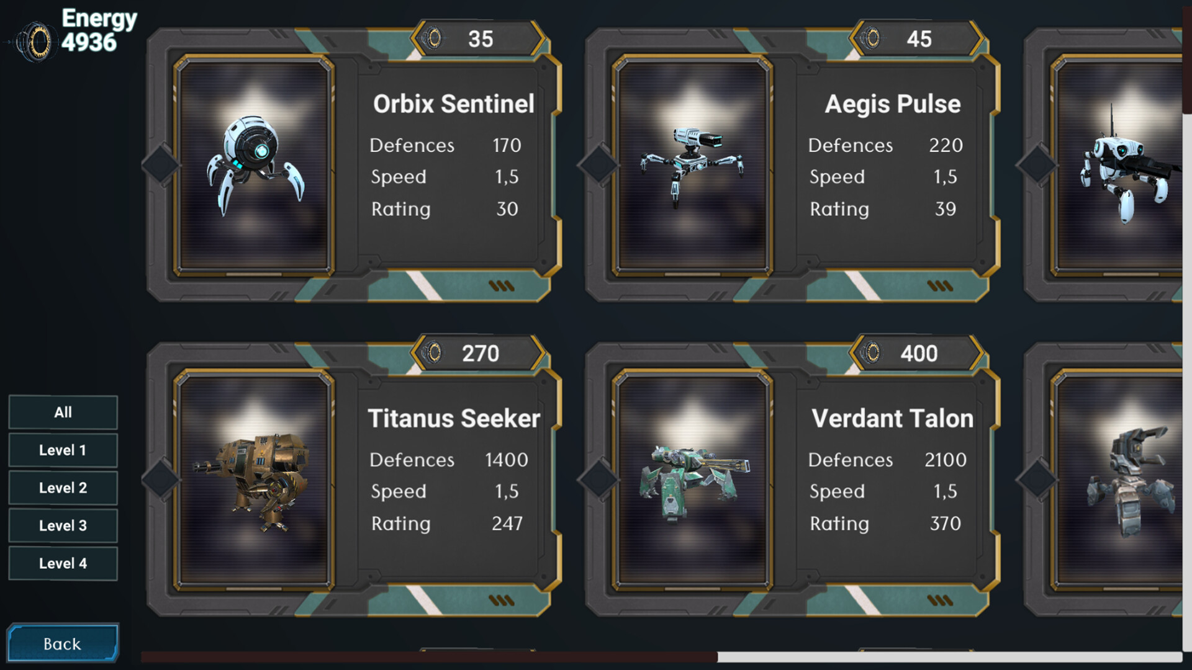Click the 45 energy cost coin icon

pyautogui.click(x=872, y=38)
